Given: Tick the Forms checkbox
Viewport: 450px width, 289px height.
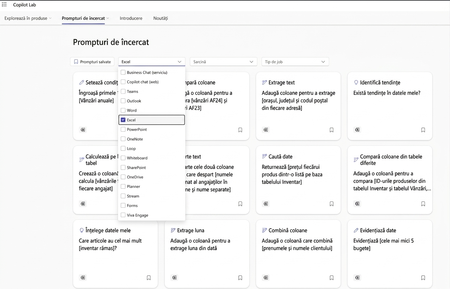Looking at the screenshot, I should click(x=123, y=205).
